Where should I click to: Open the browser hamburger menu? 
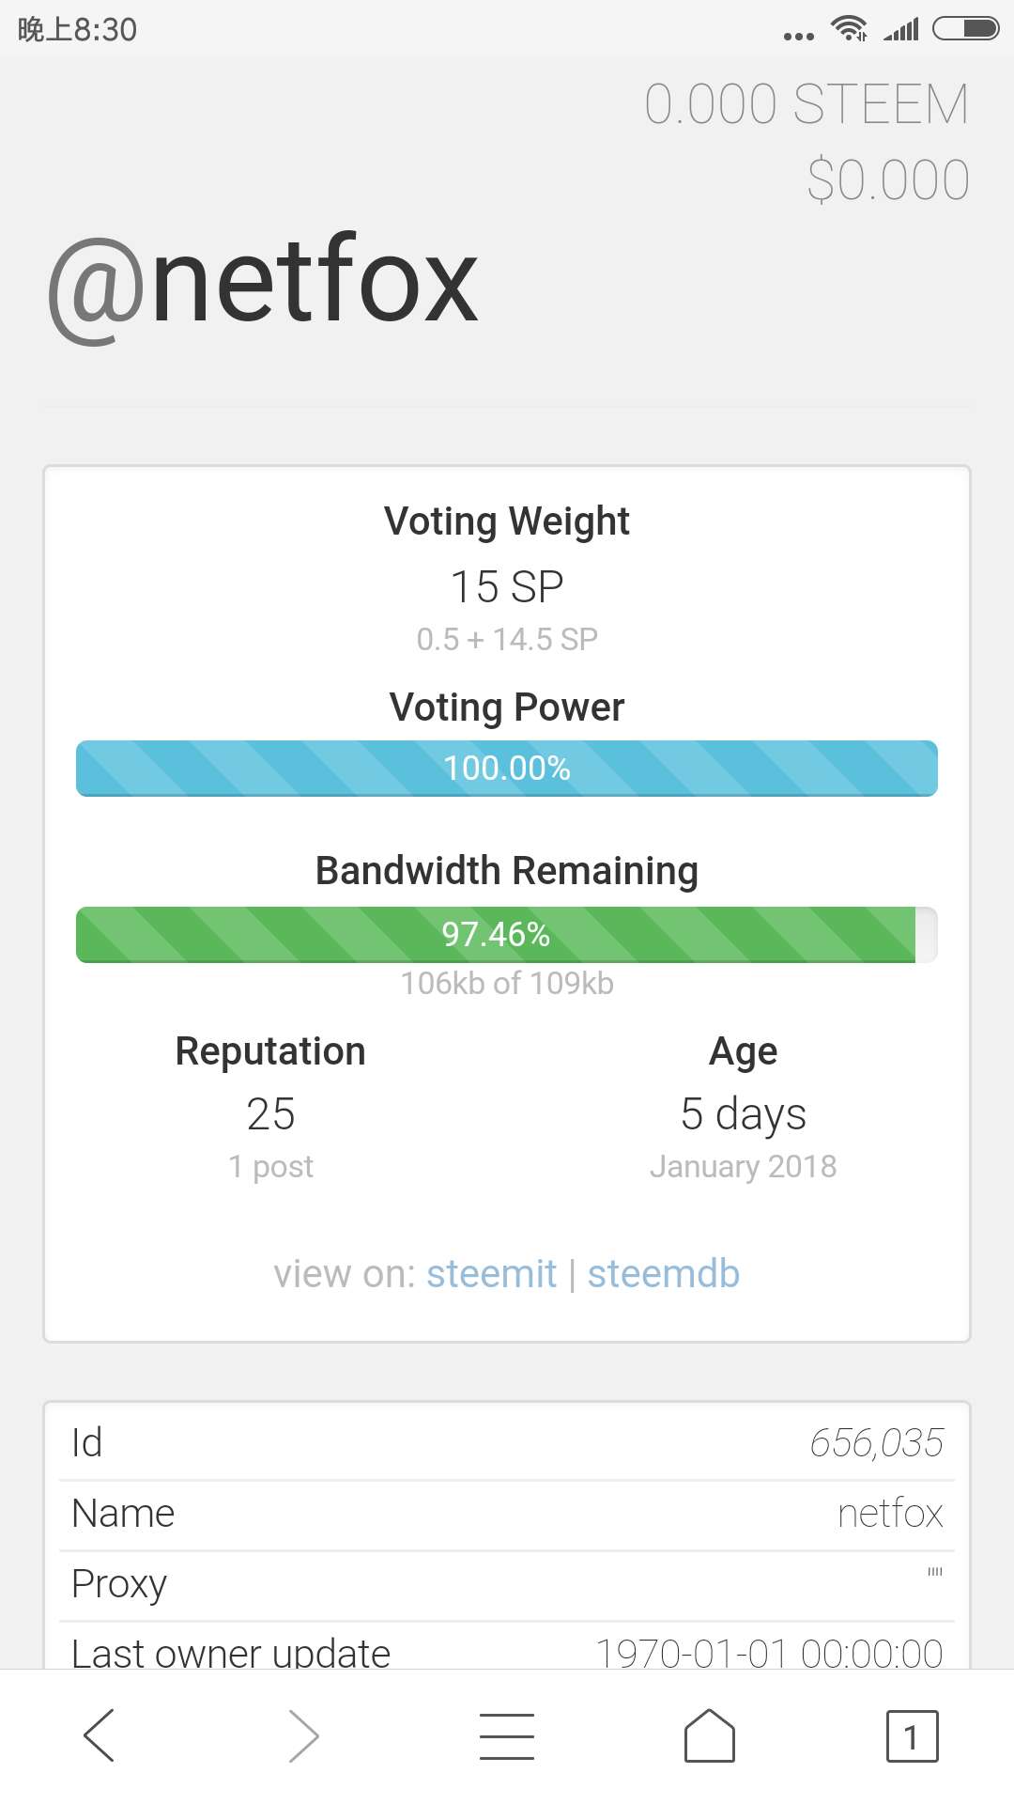[x=507, y=1735]
